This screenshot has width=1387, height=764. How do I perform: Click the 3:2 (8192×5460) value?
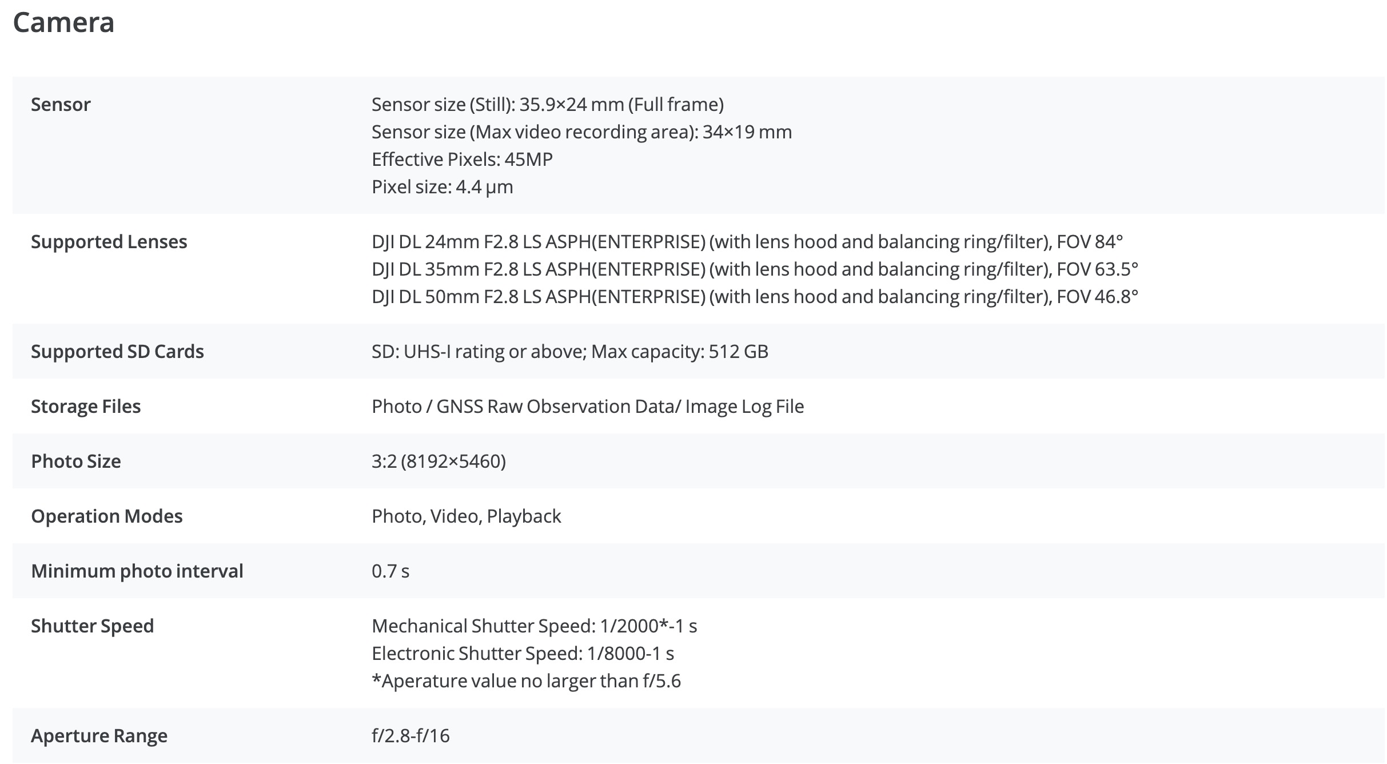[x=439, y=461]
